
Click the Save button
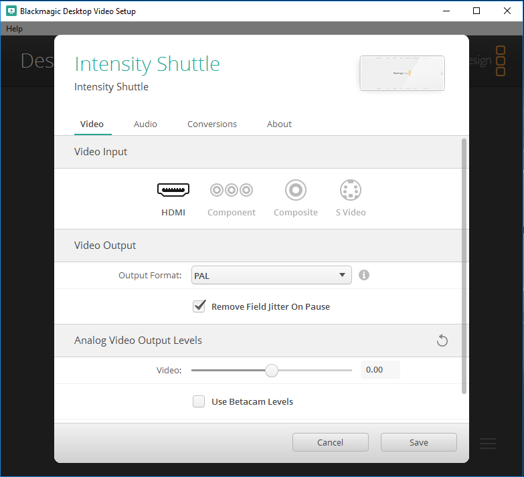coord(419,442)
